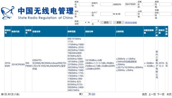
Task: Focus the 杂散发射限值 input field
Action: point(165,14)
